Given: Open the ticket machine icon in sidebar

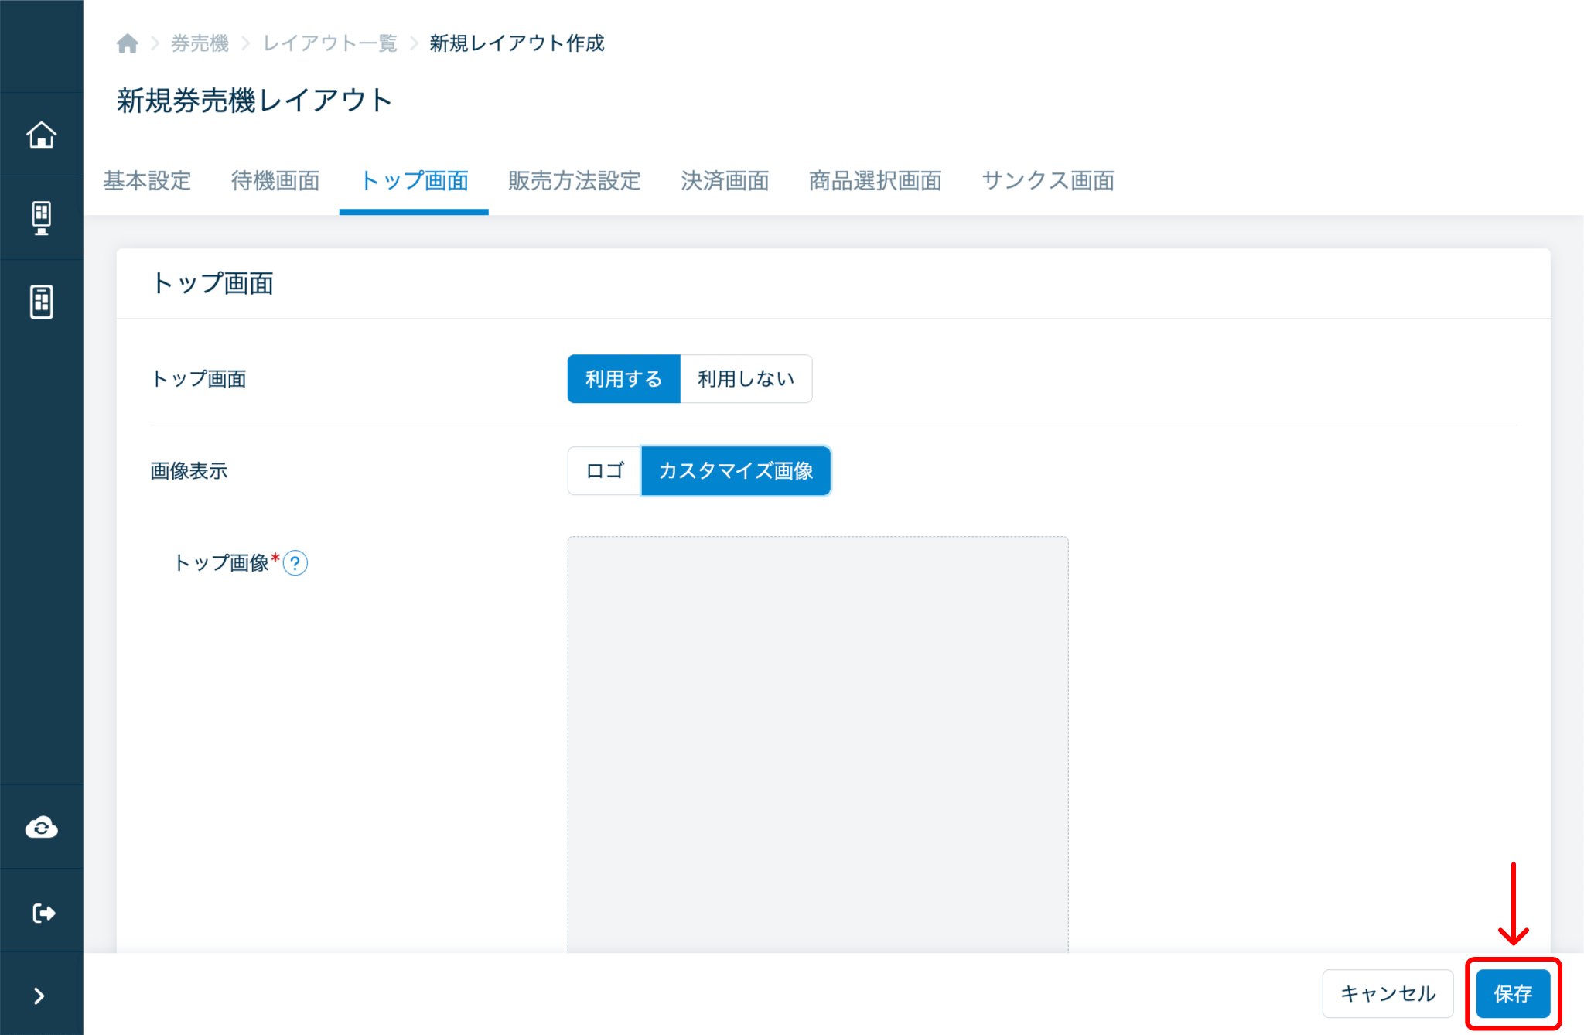Looking at the screenshot, I should 41,302.
